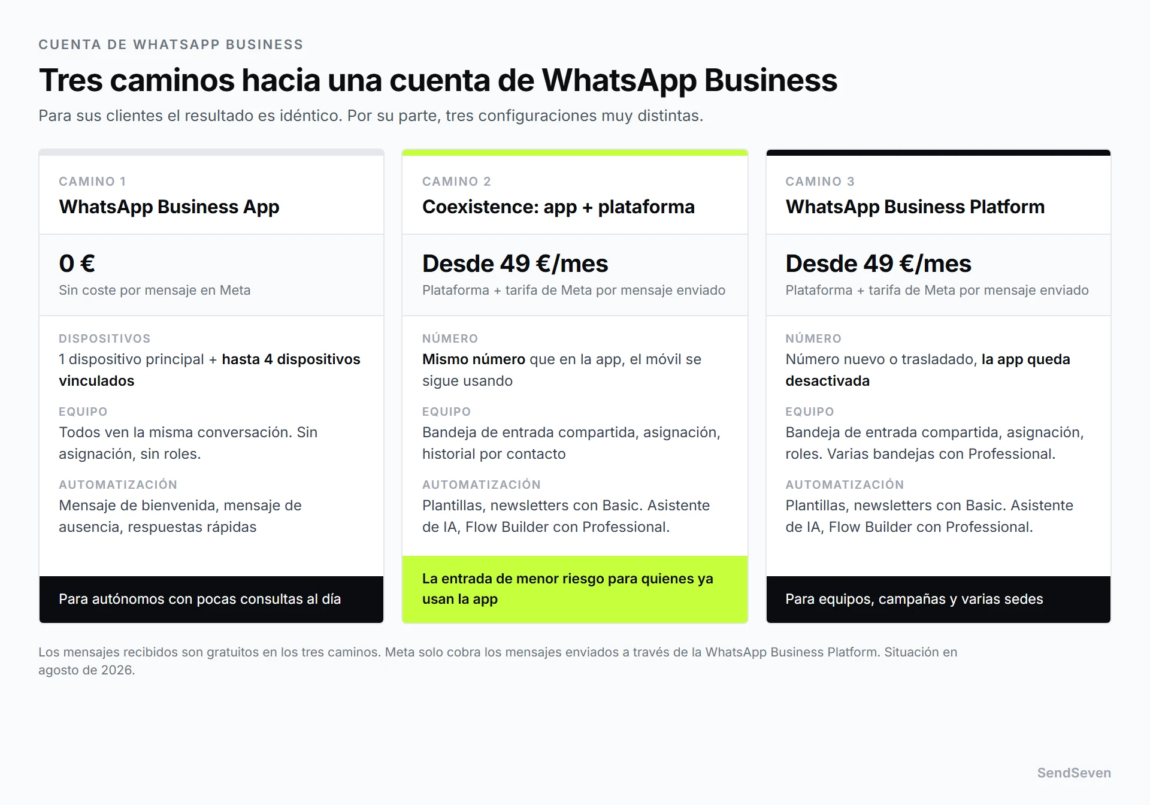The width and height of the screenshot is (1150, 805).
Task: Click the 'AUTOMATIZACIÓN' label in the Camino 3 card
Action: [x=845, y=485]
